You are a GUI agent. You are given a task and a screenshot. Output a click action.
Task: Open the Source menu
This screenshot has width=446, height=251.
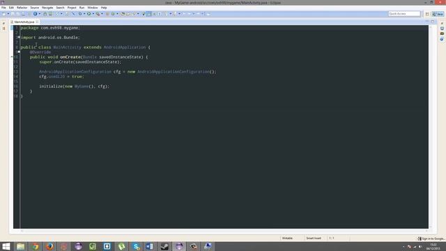(x=34, y=8)
